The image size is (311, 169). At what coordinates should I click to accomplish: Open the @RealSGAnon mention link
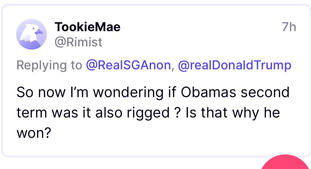(128, 65)
